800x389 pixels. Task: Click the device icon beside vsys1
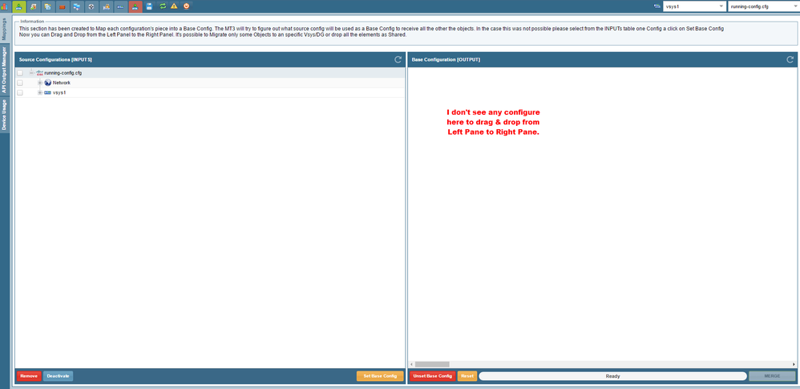48,92
